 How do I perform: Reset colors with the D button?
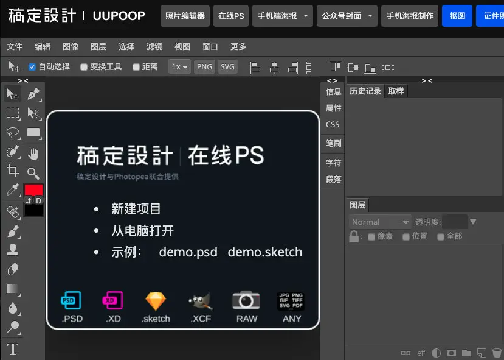[x=38, y=200]
